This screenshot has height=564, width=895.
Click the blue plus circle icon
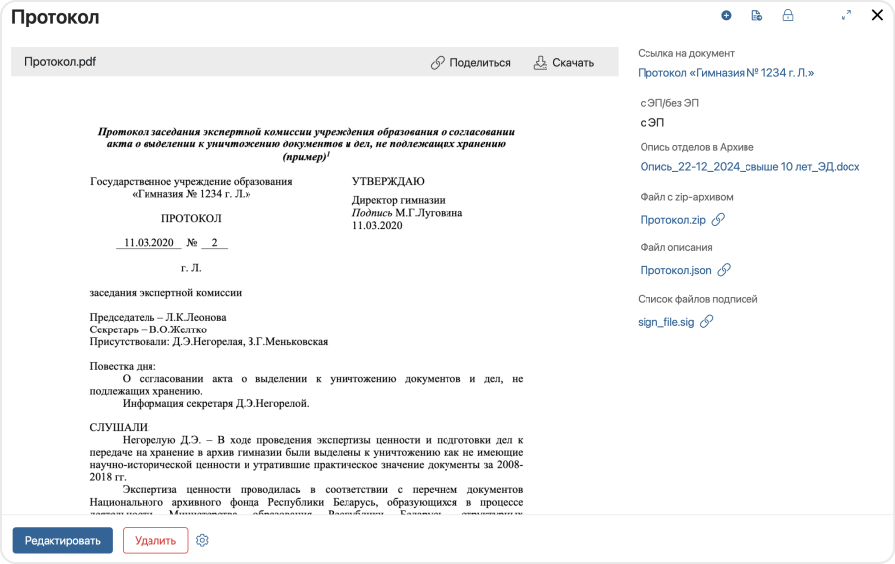726,16
